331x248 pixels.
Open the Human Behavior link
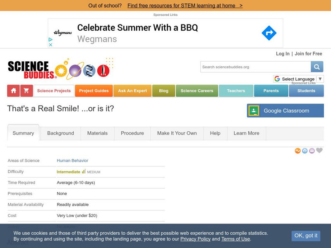[72, 161]
